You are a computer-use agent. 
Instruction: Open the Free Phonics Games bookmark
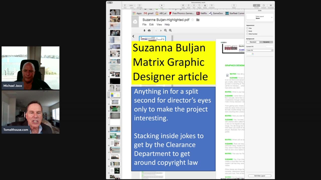pos(182,13)
